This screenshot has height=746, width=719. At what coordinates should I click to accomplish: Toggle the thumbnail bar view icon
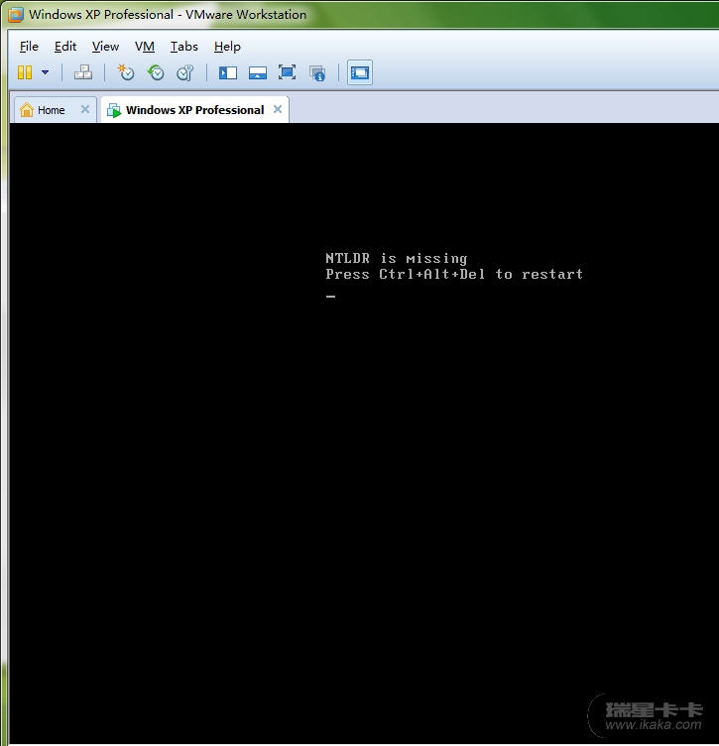[258, 72]
